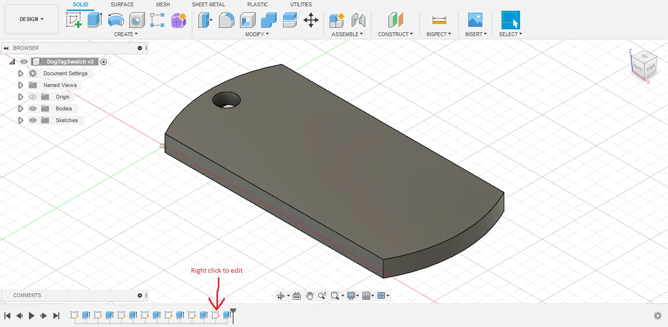Image resolution: width=668 pixels, height=327 pixels.
Task: Select the Orbit tool in navigation bar
Action: click(282, 295)
